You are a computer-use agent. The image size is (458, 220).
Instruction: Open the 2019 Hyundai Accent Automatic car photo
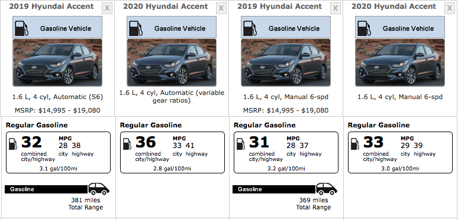(x=57, y=63)
